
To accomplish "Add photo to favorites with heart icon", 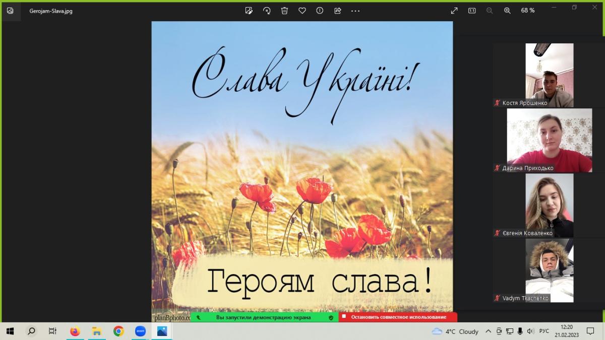I will coord(302,11).
